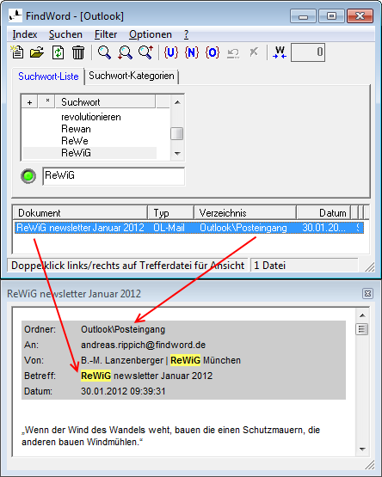Open the Filter menu
382x477 pixels.
106,34
